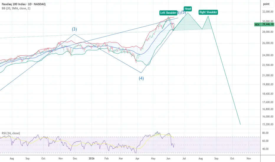Screen dimensions: 275x162
Task: Select the BB (20, SMA, close, 2) indicator legend
Action: coord(16,8)
